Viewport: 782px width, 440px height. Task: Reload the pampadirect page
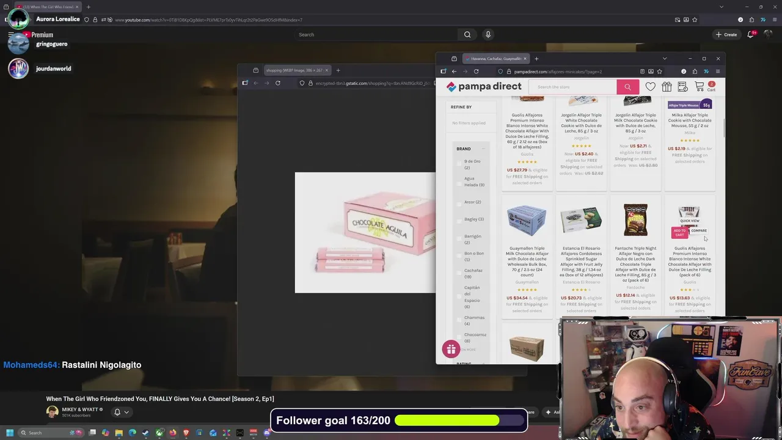click(x=476, y=71)
